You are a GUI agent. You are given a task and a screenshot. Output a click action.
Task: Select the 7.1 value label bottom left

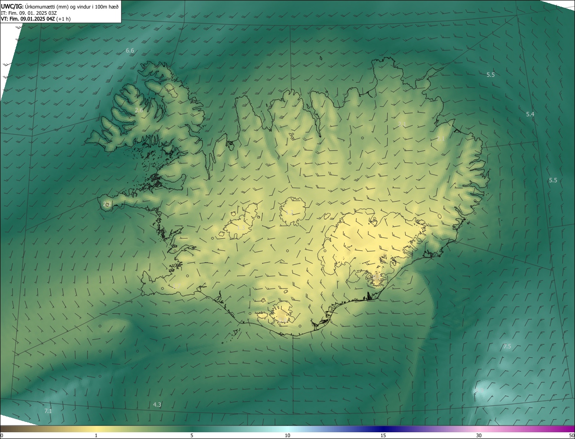click(48, 411)
